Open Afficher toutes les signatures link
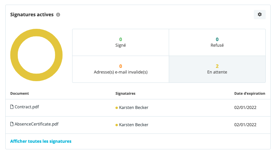The width and height of the screenshot is (275, 155). coord(41,141)
